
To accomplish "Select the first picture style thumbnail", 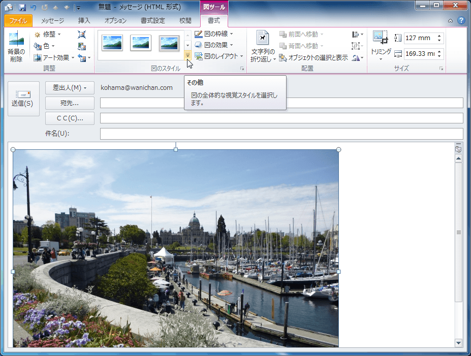I will pyautogui.click(x=112, y=43).
